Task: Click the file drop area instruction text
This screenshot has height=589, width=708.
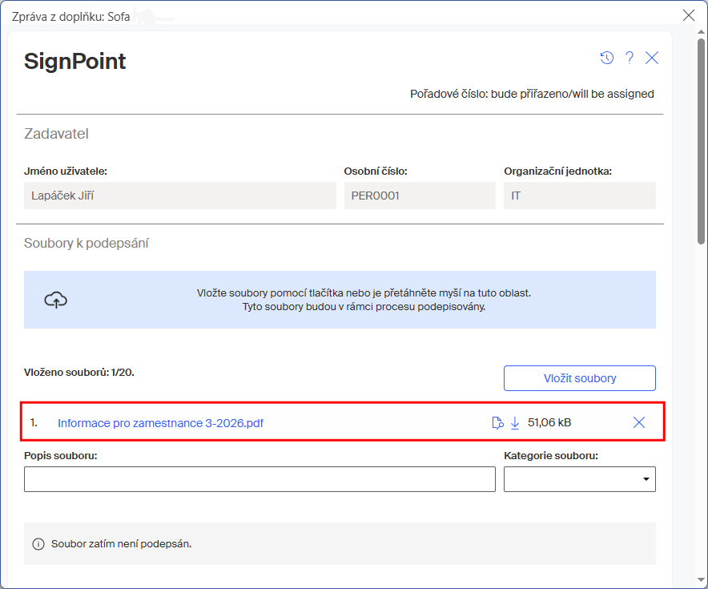Action: point(364,300)
